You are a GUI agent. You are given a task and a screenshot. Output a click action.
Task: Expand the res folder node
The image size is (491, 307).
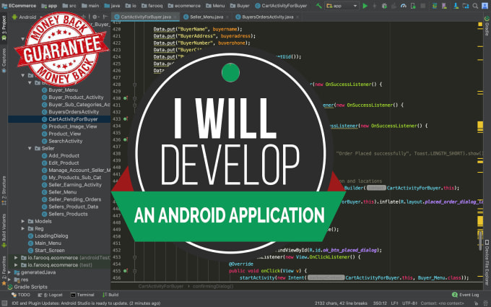click(x=9, y=280)
